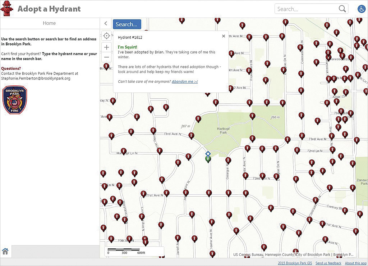Open the Send us feedback link
368x266 pixels.
click(x=328, y=263)
